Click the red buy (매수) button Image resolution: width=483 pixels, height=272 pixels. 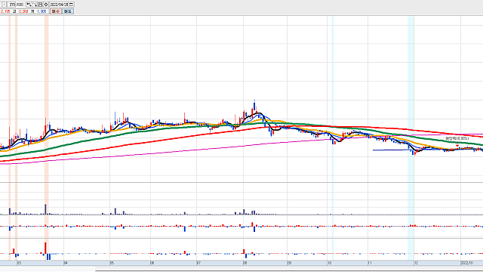click(x=56, y=11)
